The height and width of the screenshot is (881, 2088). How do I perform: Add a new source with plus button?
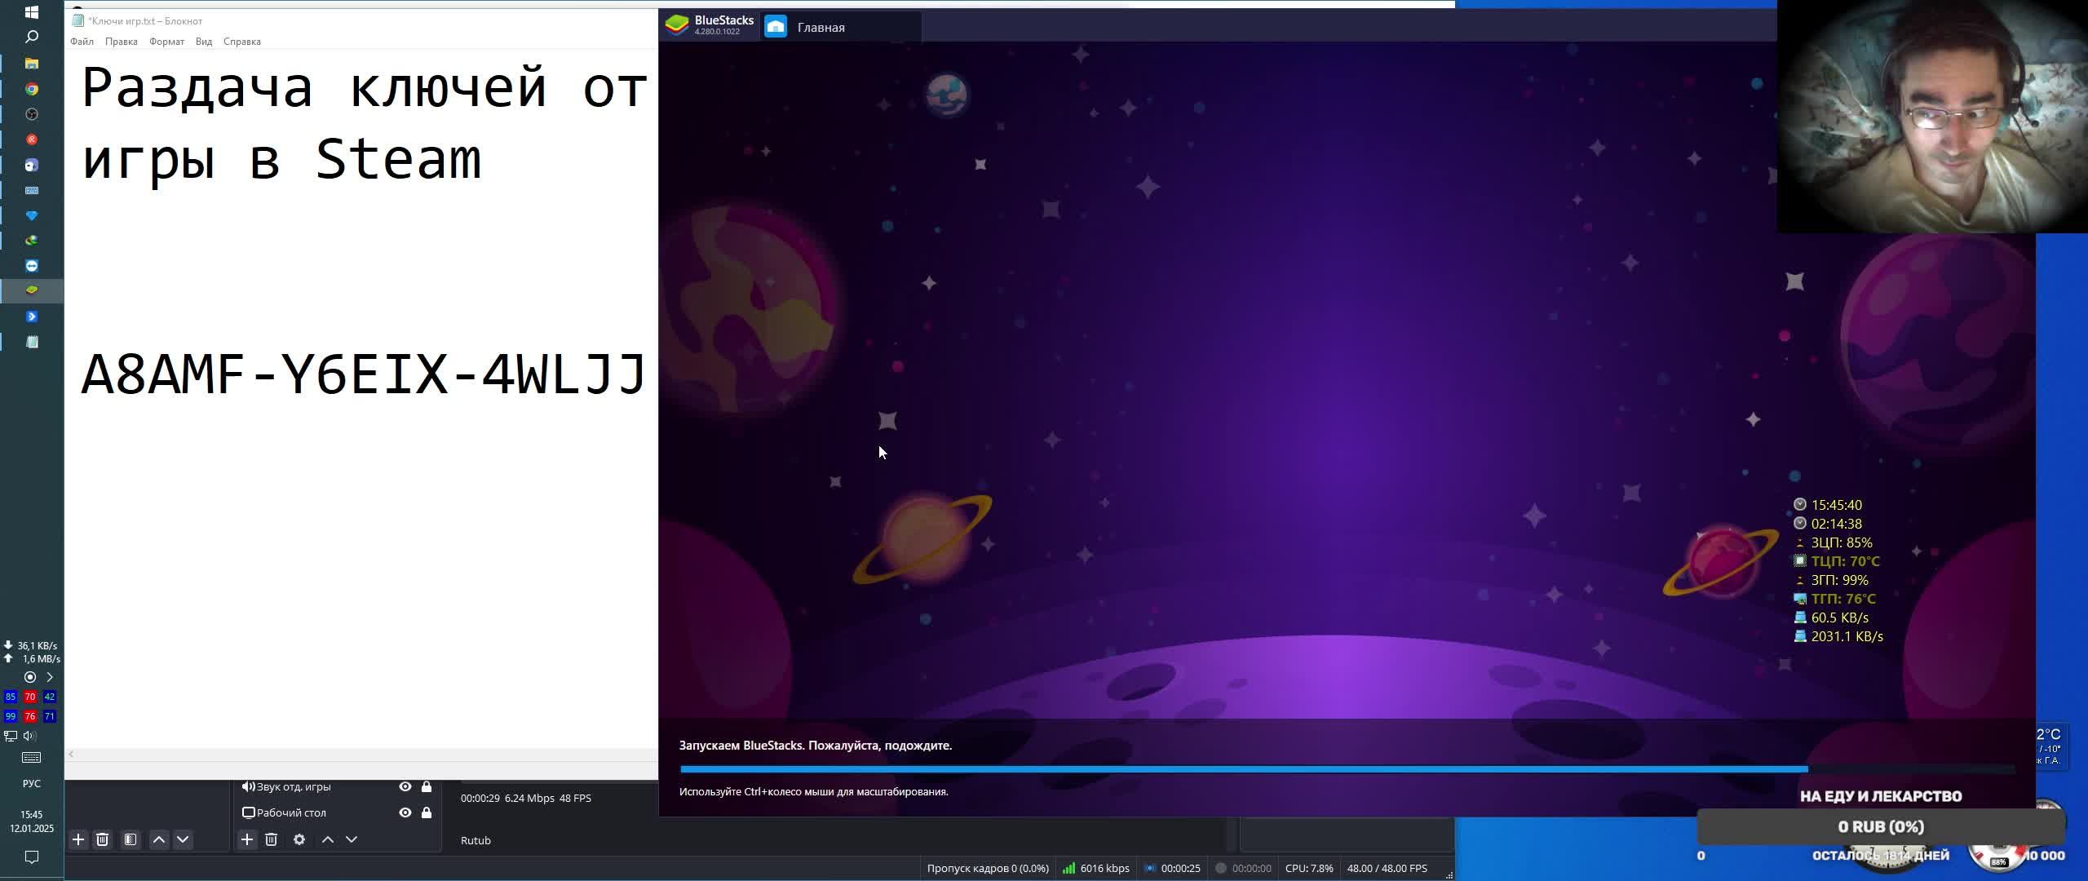point(247,839)
